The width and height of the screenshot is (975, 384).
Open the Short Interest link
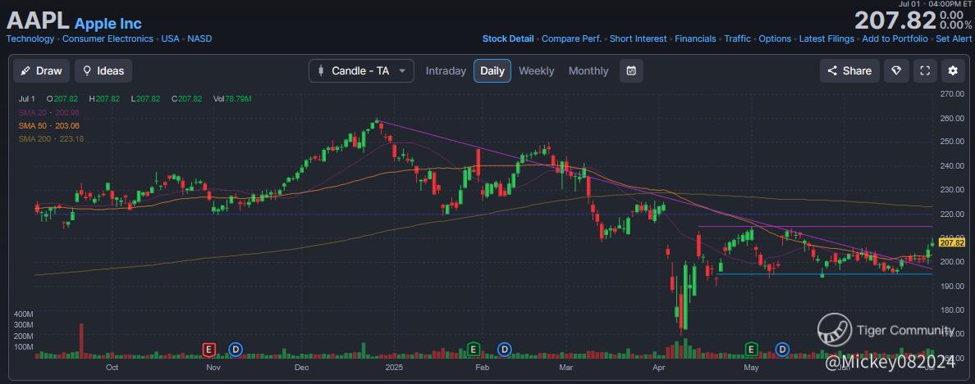638,38
